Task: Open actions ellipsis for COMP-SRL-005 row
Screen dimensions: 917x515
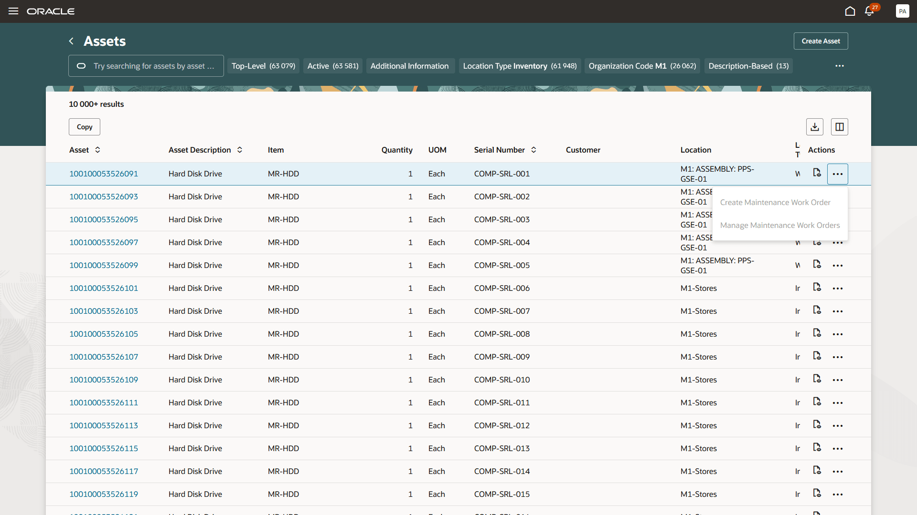Action: (838, 266)
